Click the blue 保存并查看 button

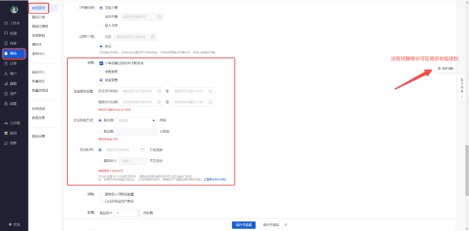point(243,225)
